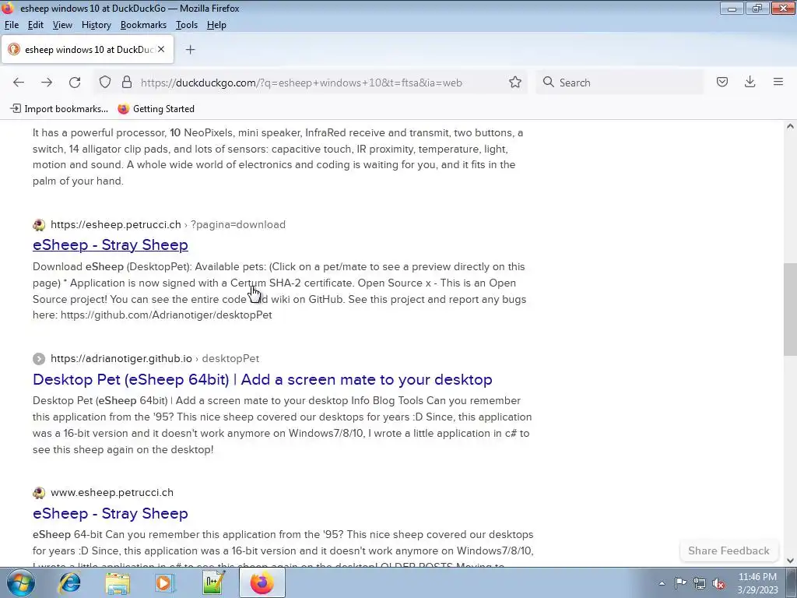The height and width of the screenshot is (598, 797).
Task: Open Windows Start menu orb
Action: tap(21, 582)
